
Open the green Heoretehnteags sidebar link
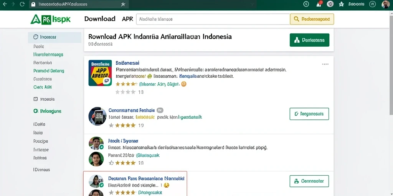coord(48,54)
